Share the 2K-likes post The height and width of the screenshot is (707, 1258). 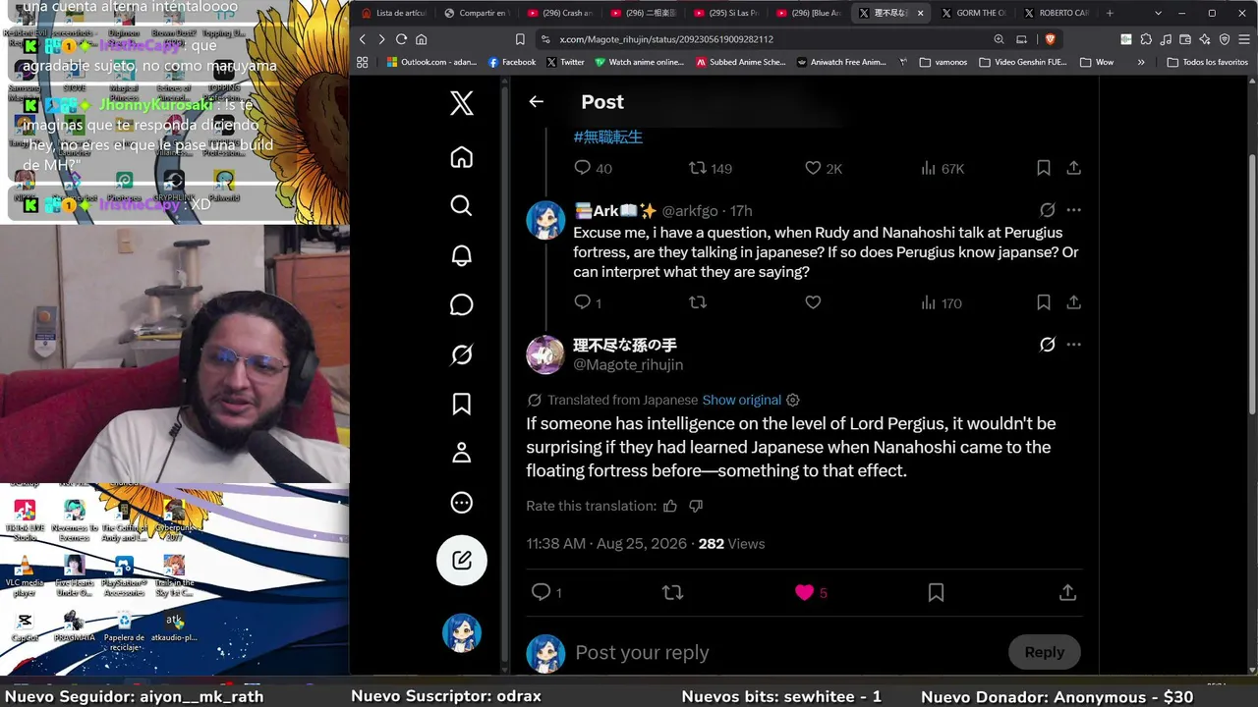pos(1073,168)
